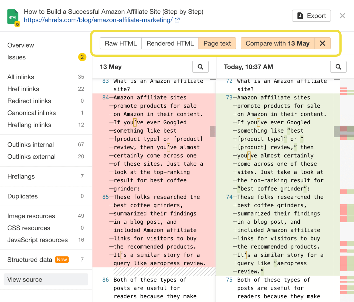
Task: Click line number 86 in 13 May pane
Action: (105, 280)
